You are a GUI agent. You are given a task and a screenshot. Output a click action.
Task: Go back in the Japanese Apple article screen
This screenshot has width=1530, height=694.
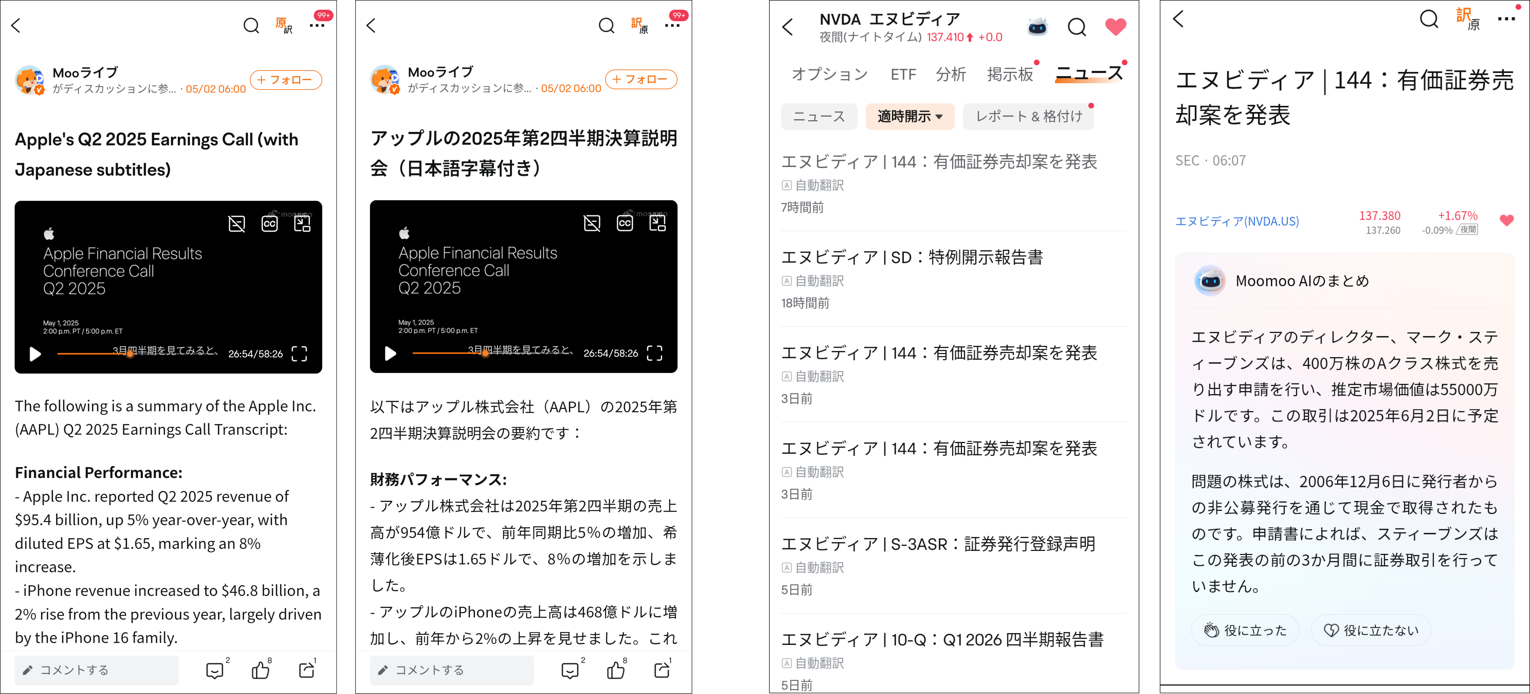pos(371,25)
